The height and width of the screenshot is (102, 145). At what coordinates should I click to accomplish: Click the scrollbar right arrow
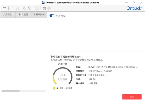point(46,91)
